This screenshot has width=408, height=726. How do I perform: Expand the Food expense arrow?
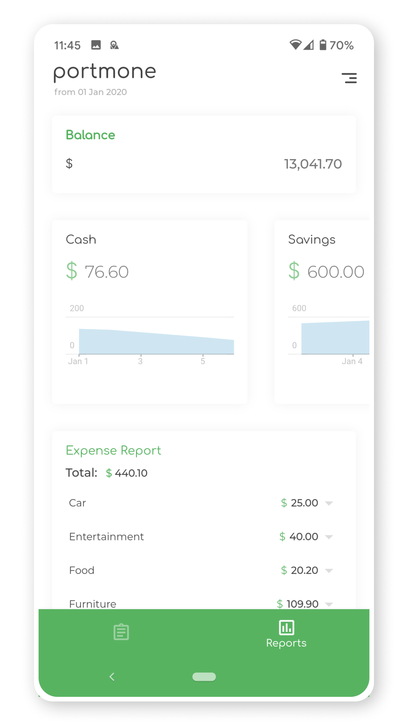click(329, 571)
